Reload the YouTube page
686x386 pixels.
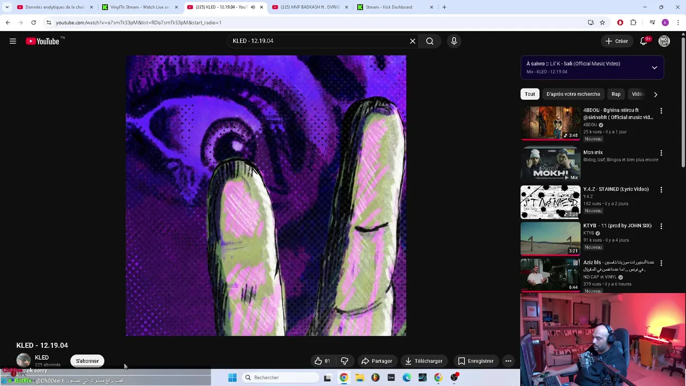tap(33, 23)
